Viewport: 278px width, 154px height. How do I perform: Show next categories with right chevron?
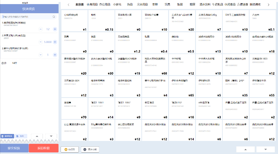coord(268,5)
